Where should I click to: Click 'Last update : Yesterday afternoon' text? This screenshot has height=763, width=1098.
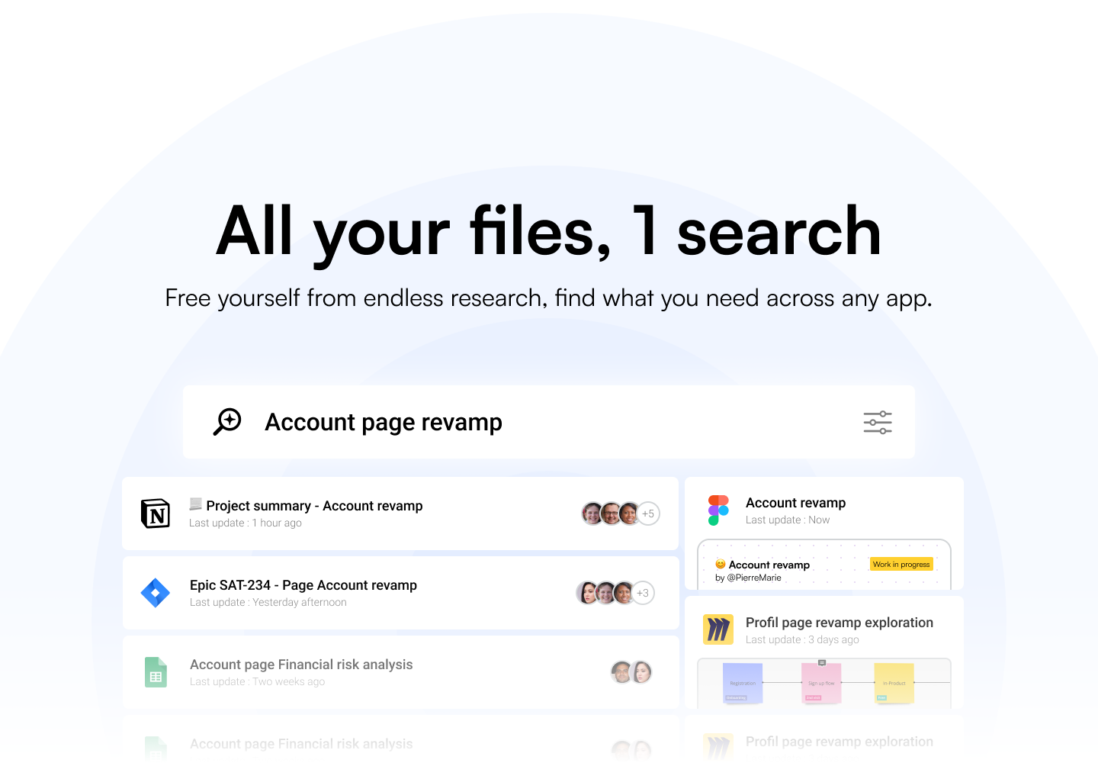268,603
